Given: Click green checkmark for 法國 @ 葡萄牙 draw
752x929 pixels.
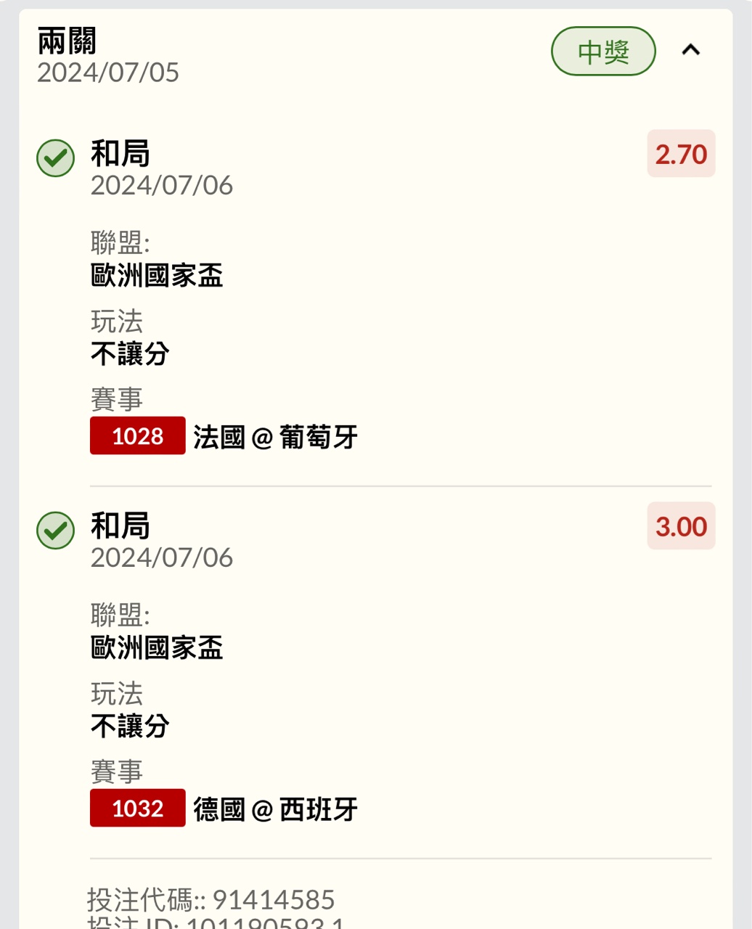Looking at the screenshot, I should tap(56, 157).
